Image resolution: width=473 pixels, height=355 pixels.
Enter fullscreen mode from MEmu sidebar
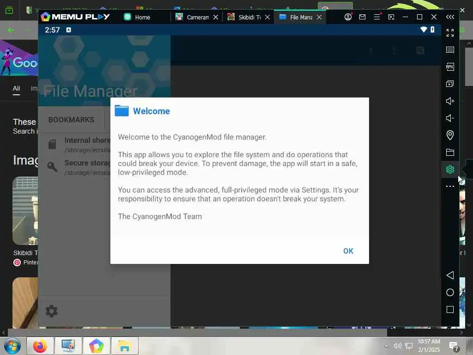[x=450, y=33]
